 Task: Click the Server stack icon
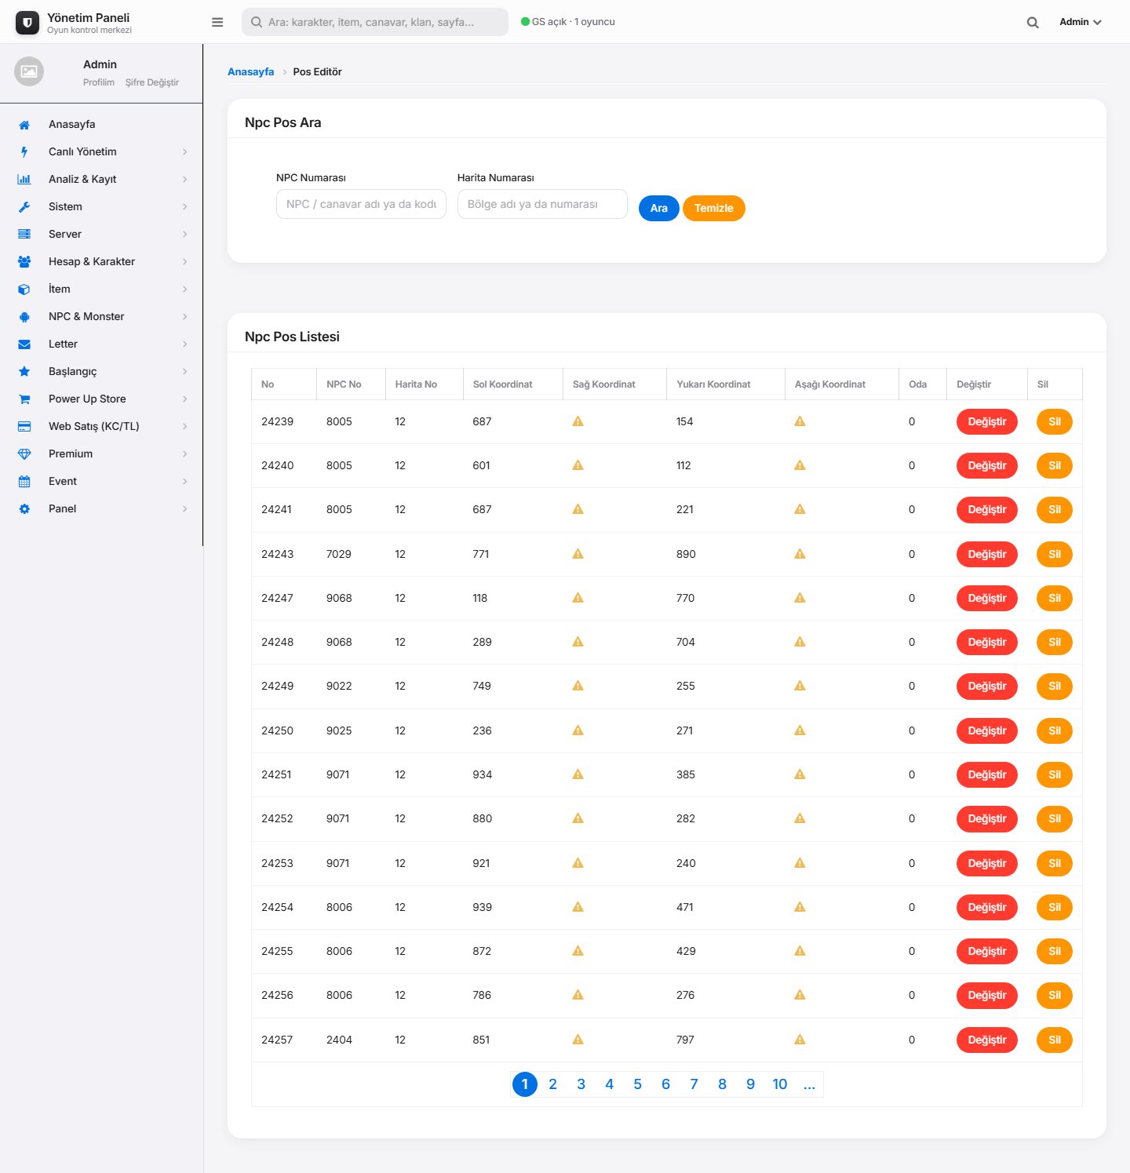[x=24, y=235]
